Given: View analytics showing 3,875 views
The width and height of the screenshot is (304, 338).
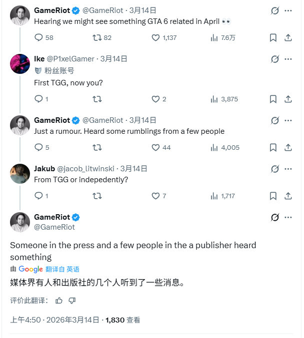Looking at the screenshot, I should (x=224, y=99).
